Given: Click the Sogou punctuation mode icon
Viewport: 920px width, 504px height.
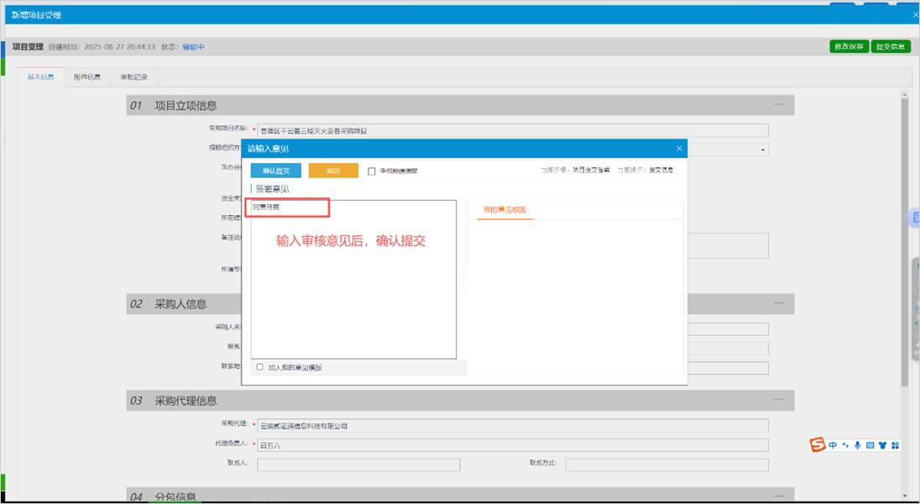Looking at the screenshot, I should point(845,445).
